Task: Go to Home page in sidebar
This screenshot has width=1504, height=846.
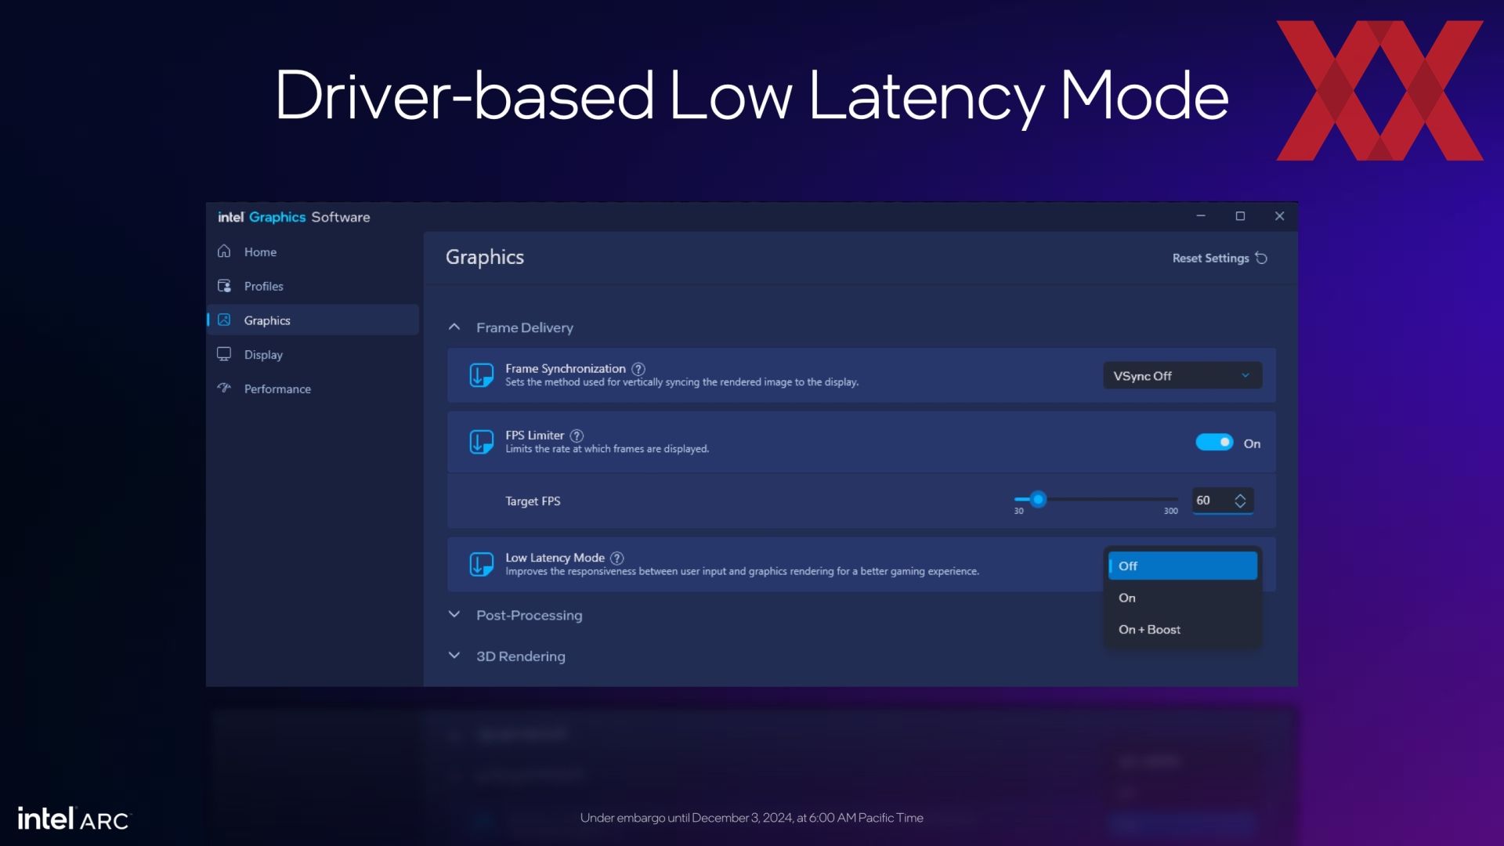Action: [x=313, y=251]
